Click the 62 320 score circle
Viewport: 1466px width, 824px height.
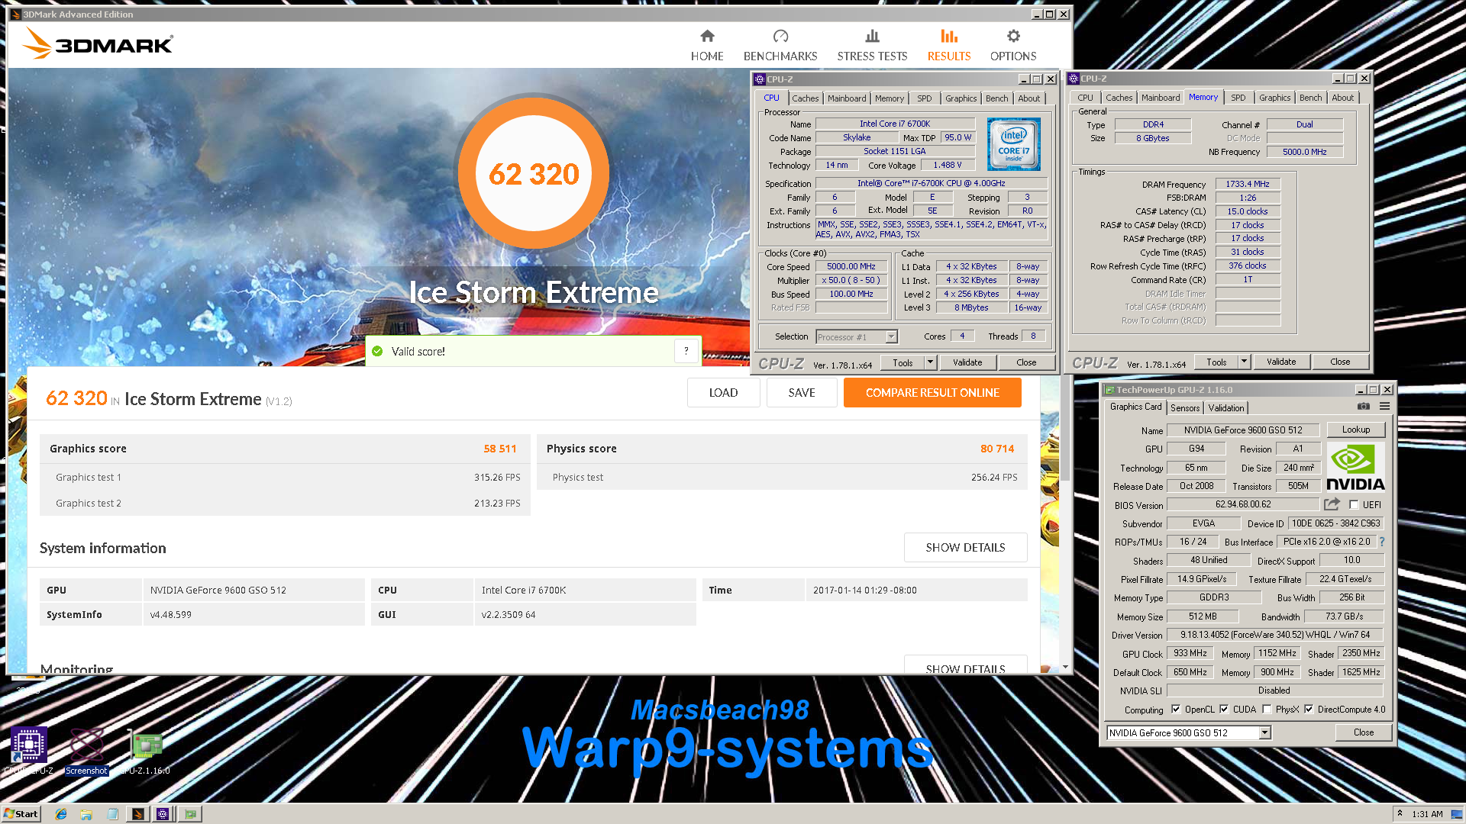534,173
